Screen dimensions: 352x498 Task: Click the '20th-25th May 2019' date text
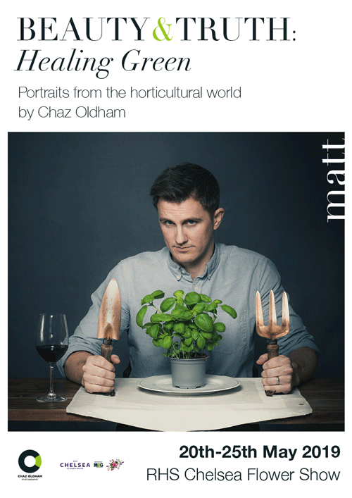pyautogui.click(x=260, y=452)
